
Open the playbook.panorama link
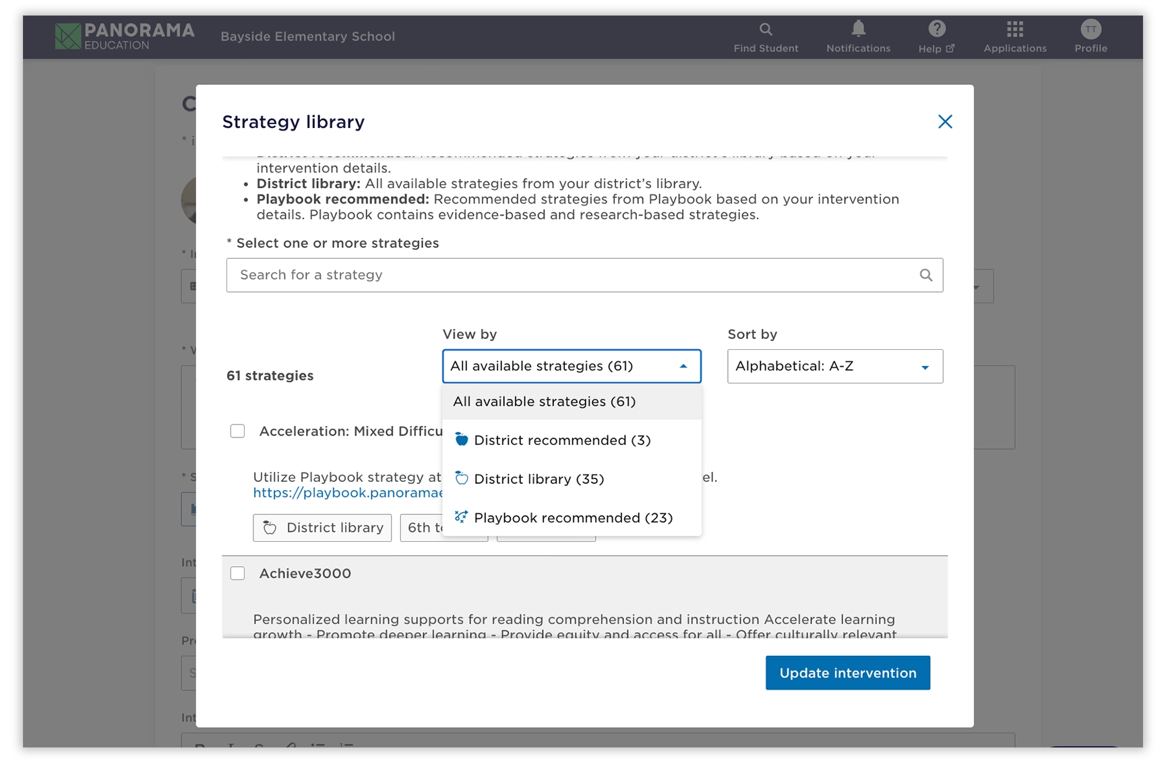click(x=347, y=493)
